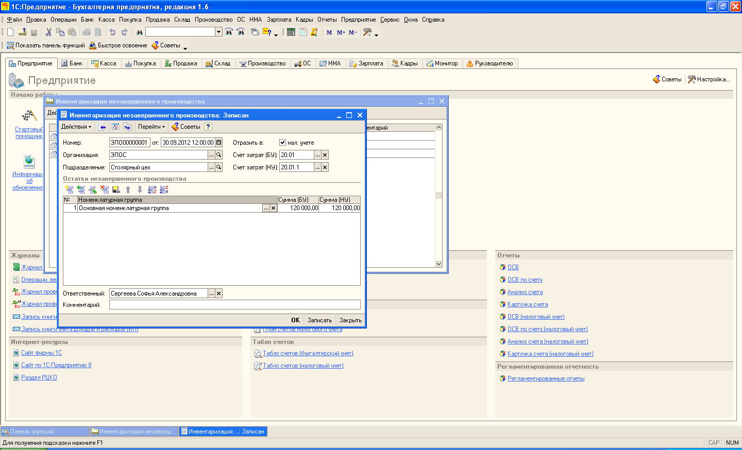This screenshot has width=742, height=450.
Task: Click select button (...) for Счет затрат (НУ)
Action: [317, 167]
